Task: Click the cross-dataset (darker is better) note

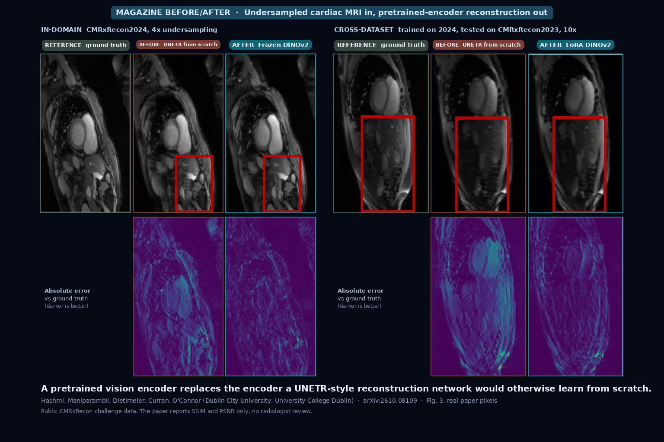Action: [x=360, y=306]
